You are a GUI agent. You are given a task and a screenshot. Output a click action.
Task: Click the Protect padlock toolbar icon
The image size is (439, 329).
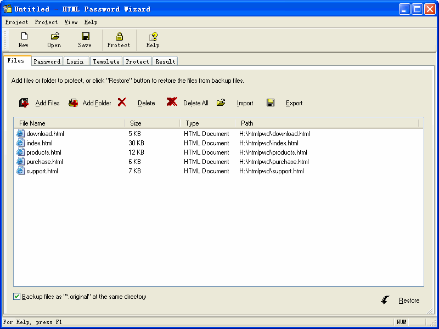coord(119,37)
